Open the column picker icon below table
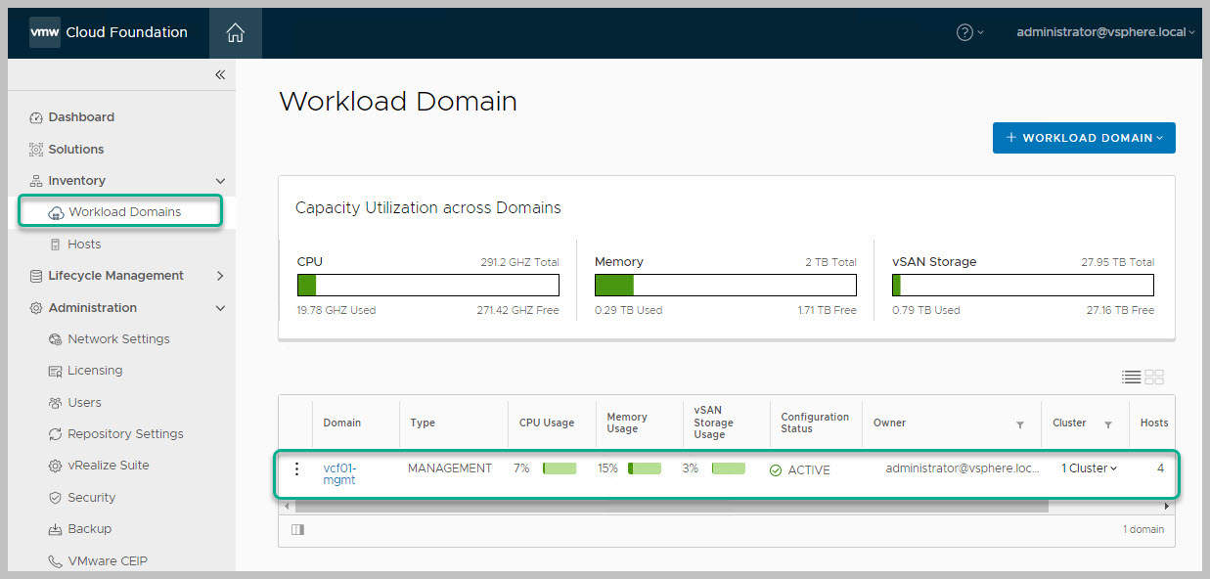Screen dimensions: 1210x579 pyautogui.click(x=297, y=529)
